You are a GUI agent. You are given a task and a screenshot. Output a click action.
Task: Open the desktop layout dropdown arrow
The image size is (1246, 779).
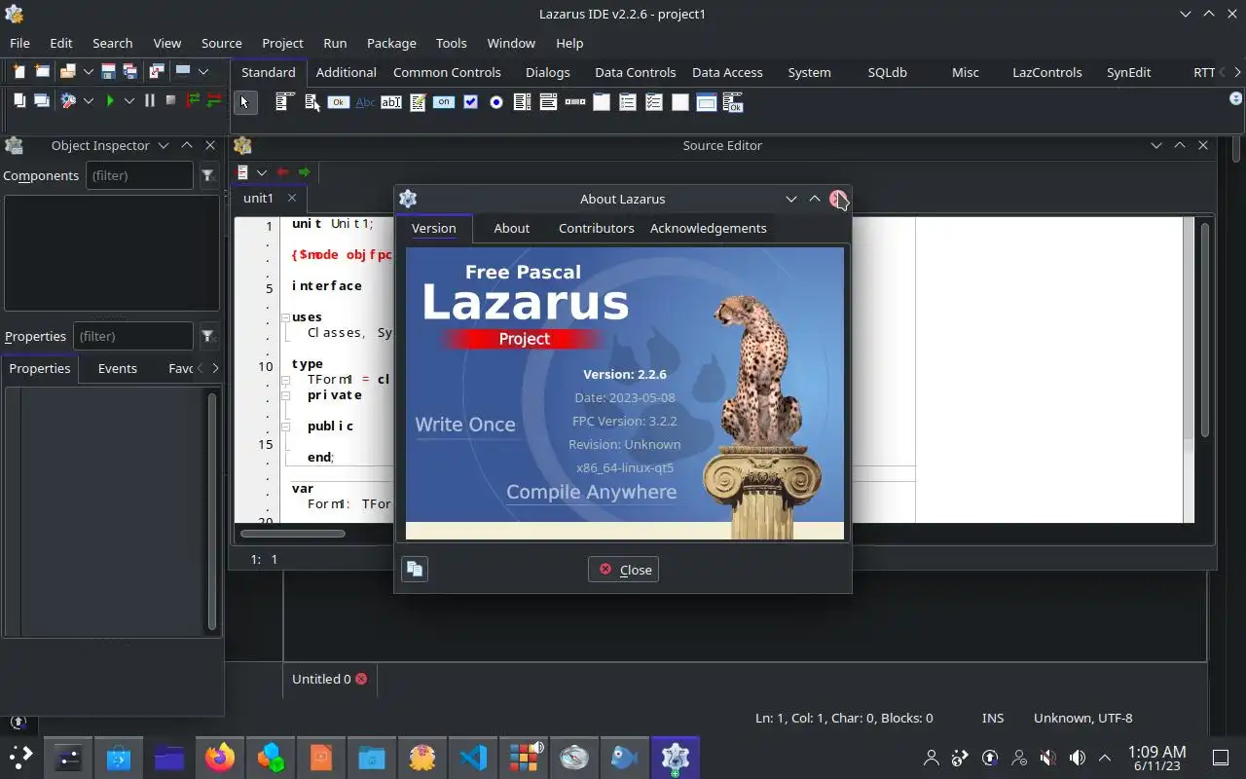coord(202,71)
